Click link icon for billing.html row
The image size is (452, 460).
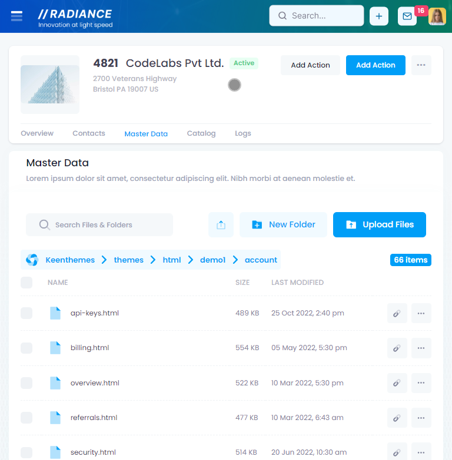[x=397, y=348]
